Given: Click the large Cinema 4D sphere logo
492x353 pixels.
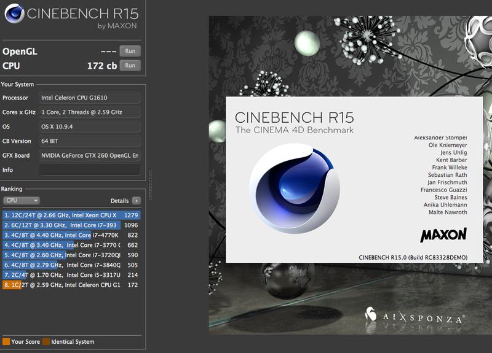Looking at the screenshot, I should pyautogui.click(x=295, y=188).
